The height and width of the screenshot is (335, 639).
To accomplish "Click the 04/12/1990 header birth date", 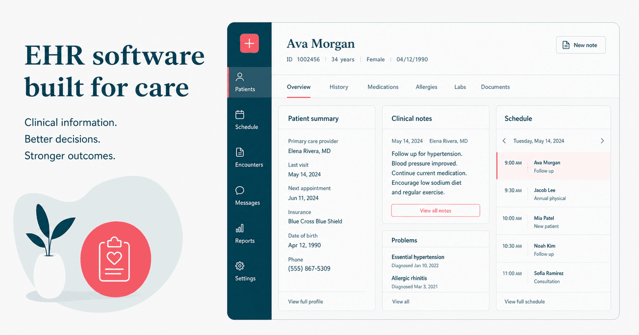I will (412, 60).
